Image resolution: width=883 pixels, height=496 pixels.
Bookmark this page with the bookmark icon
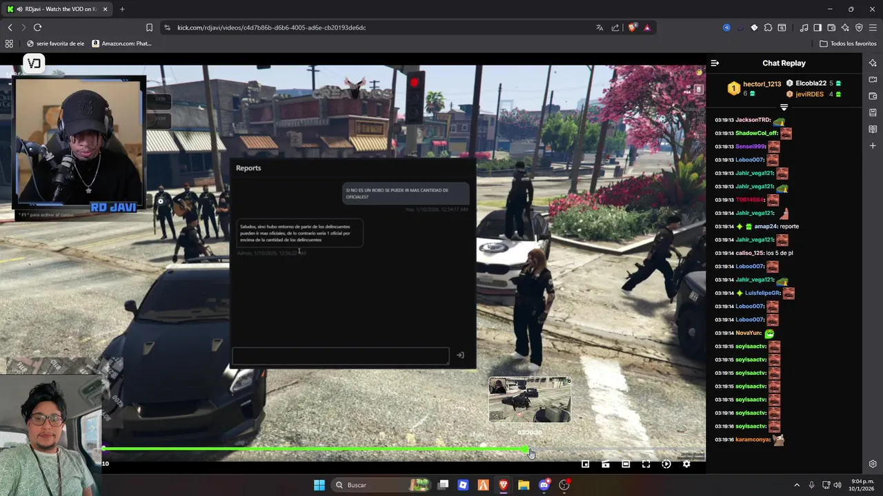[149, 28]
